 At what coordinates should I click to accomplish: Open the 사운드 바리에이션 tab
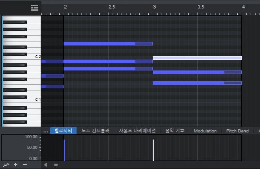[x=137, y=131]
